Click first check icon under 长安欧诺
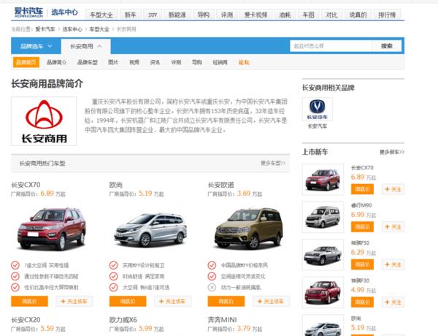This screenshot has width=438, height=336. (x=212, y=265)
